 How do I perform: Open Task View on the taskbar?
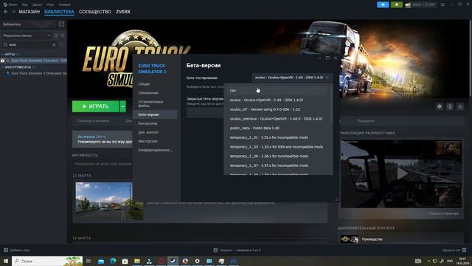pyautogui.click(x=88, y=261)
